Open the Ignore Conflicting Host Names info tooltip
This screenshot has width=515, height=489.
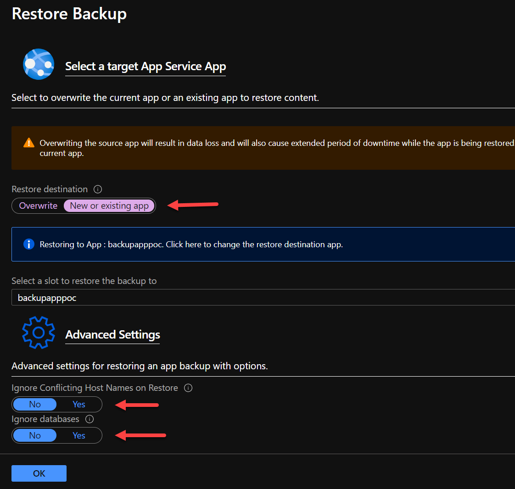tap(188, 388)
